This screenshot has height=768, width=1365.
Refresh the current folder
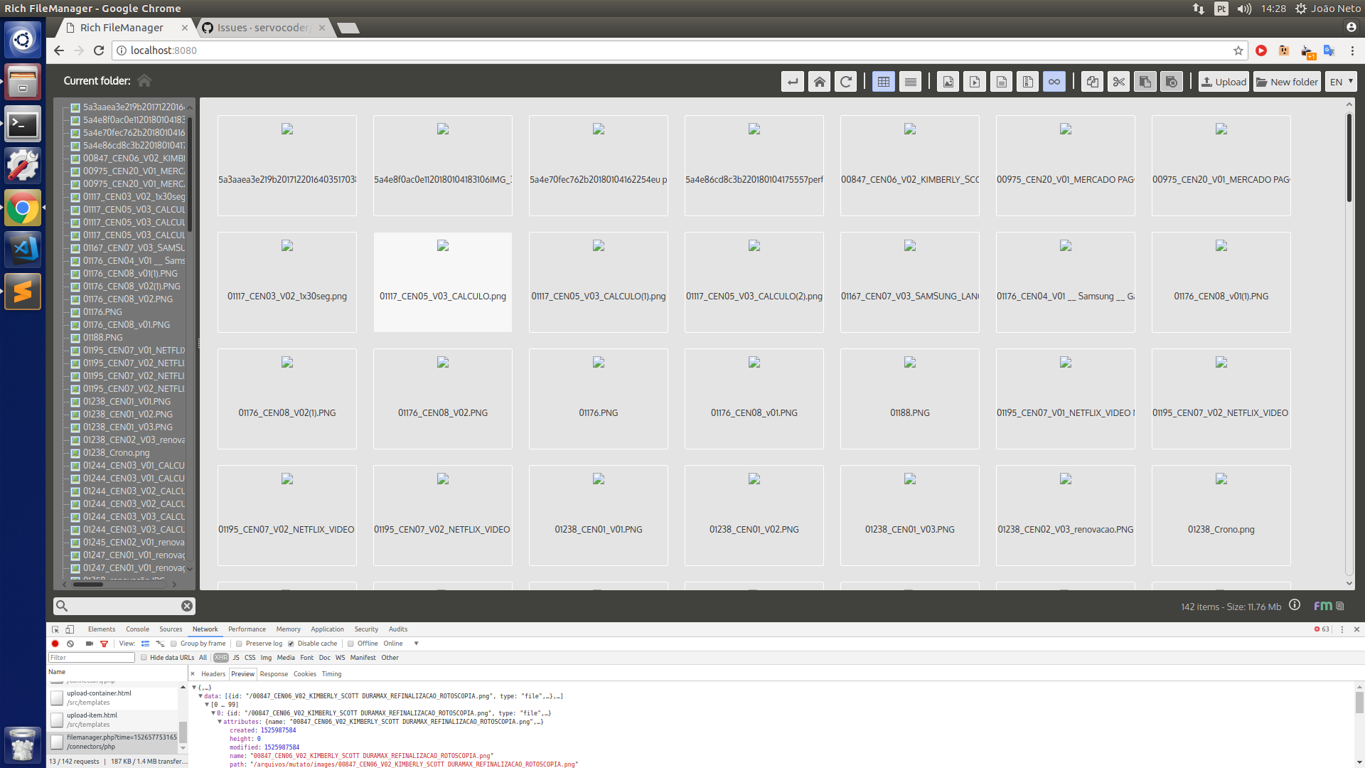tap(846, 81)
